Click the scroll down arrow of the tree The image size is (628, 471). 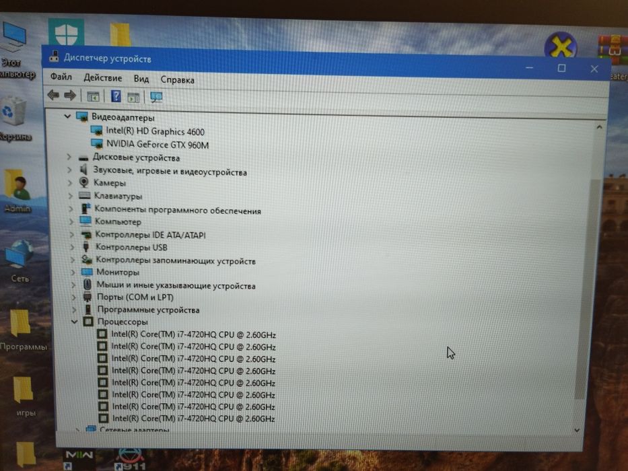577,431
